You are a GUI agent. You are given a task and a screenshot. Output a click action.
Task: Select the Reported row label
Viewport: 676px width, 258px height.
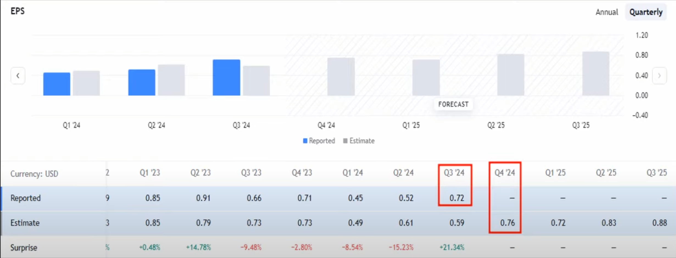(26, 198)
